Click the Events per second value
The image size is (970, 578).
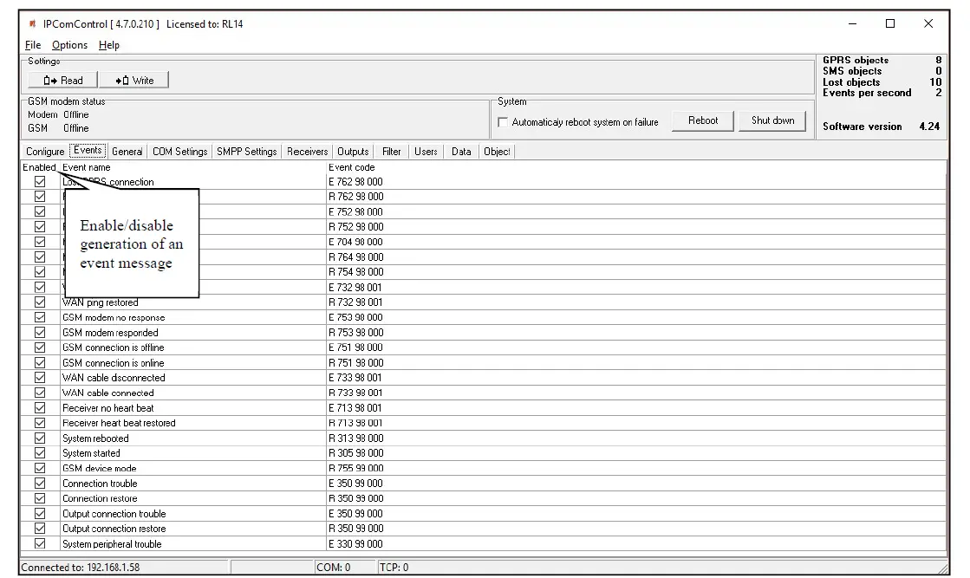pyautogui.click(x=939, y=93)
